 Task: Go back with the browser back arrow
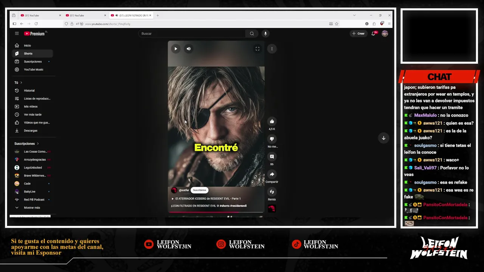coord(22,24)
